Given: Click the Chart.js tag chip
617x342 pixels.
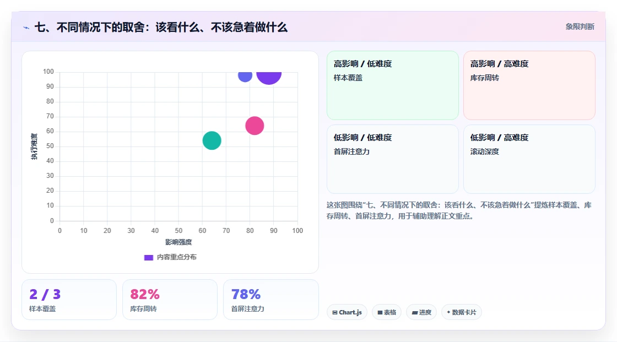Looking at the screenshot, I should pyautogui.click(x=347, y=312).
